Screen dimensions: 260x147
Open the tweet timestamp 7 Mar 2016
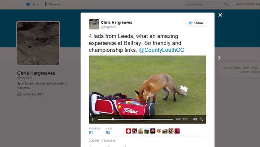[102, 141]
